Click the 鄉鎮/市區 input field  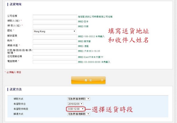pyautogui.click(x=55, y=46)
